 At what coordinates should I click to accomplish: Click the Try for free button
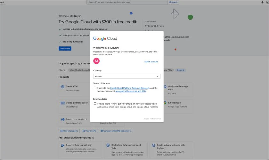(65, 49)
